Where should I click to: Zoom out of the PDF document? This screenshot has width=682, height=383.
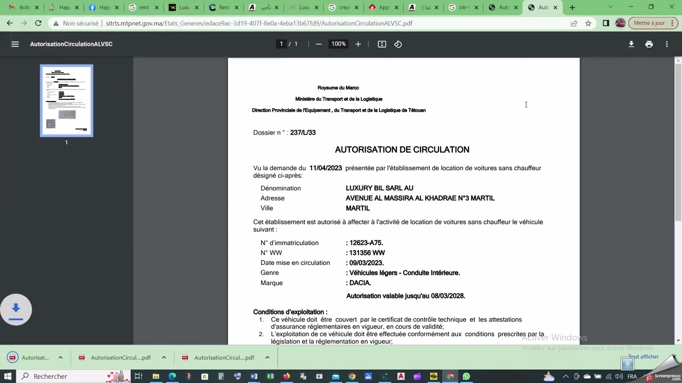(x=319, y=44)
